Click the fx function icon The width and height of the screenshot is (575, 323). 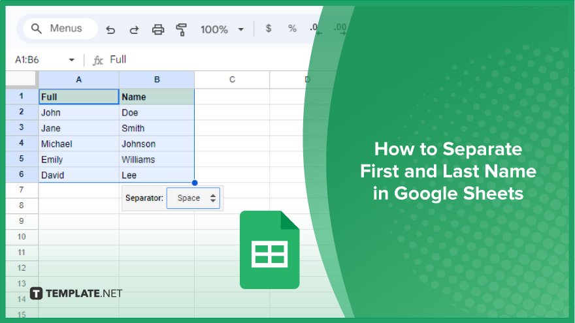pyautogui.click(x=97, y=60)
